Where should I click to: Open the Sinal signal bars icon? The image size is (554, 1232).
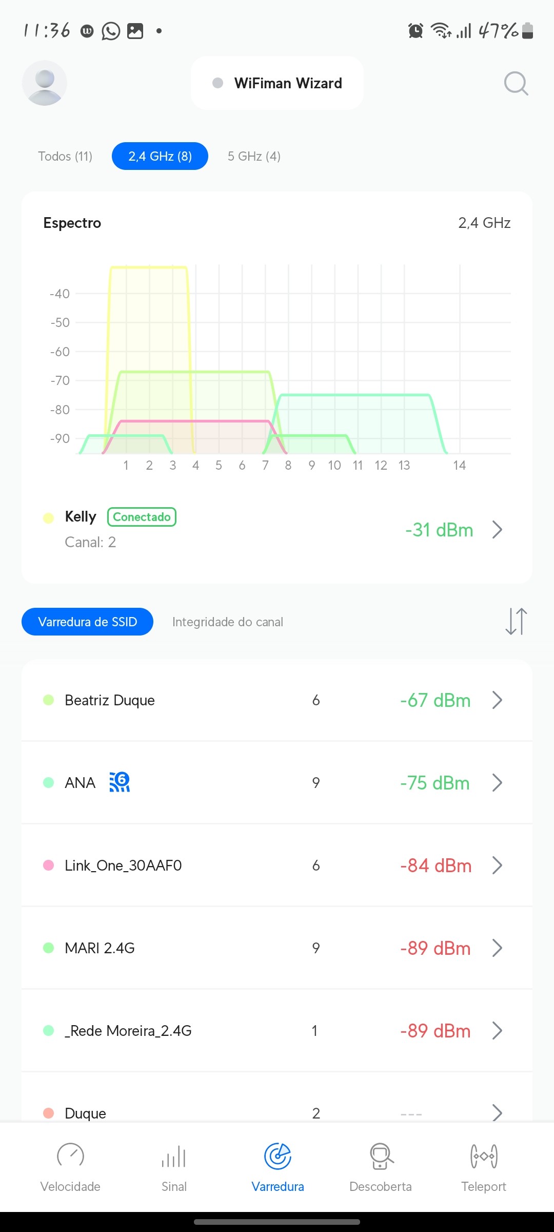pyautogui.click(x=174, y=1157)
